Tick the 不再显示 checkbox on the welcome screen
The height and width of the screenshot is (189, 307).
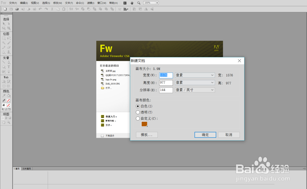click(x=102, y=136)
